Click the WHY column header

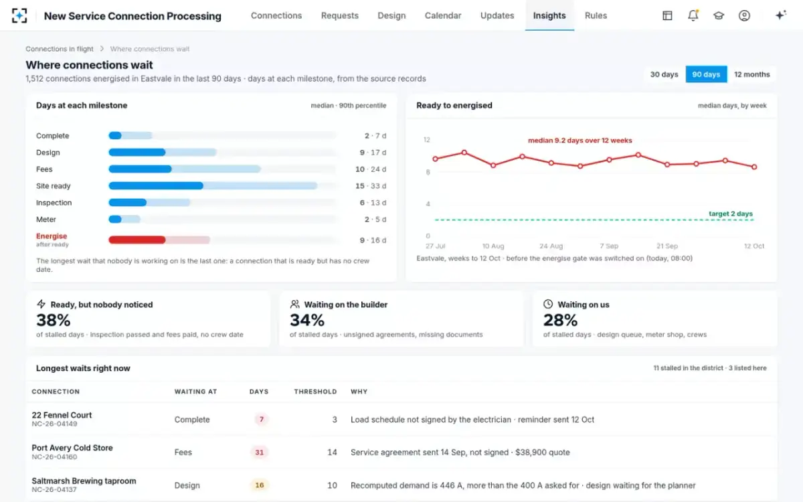tap(359, 392)
